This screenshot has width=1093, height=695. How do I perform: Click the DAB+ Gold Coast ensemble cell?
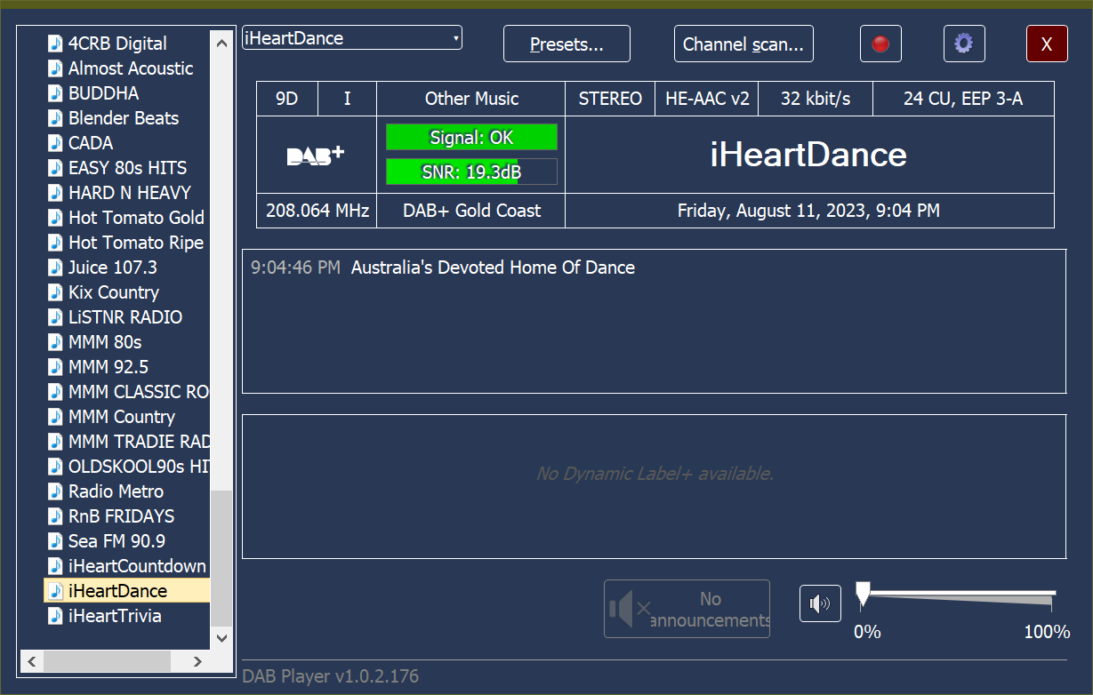tap(471, 211)
